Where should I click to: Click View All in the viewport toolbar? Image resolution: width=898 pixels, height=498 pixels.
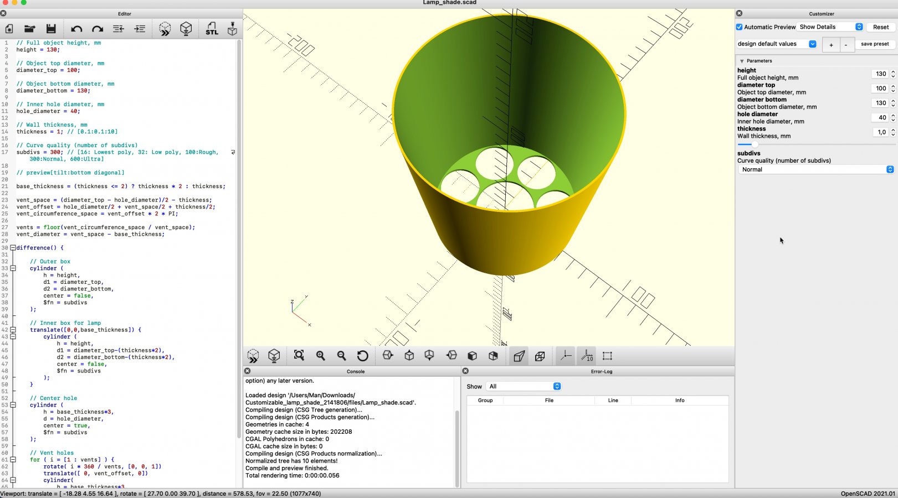click(299, 356)
